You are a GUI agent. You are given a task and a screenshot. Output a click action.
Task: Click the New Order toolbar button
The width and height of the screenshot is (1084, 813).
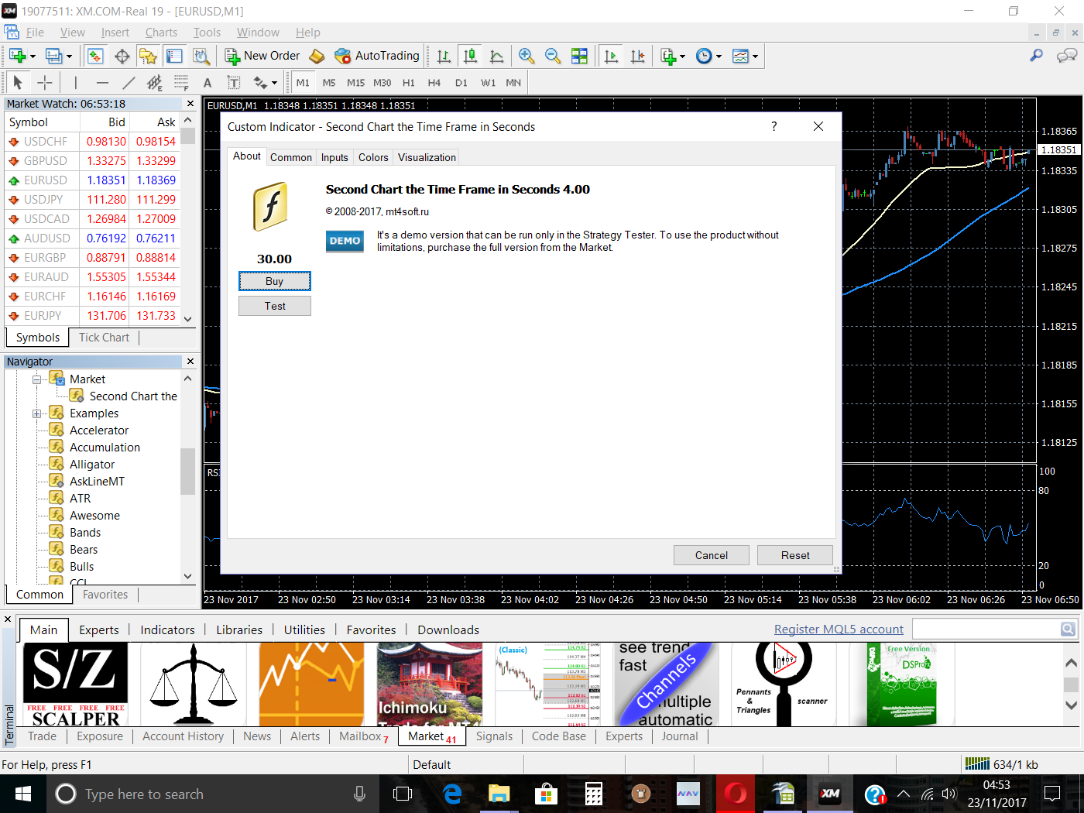click(262, 56)
